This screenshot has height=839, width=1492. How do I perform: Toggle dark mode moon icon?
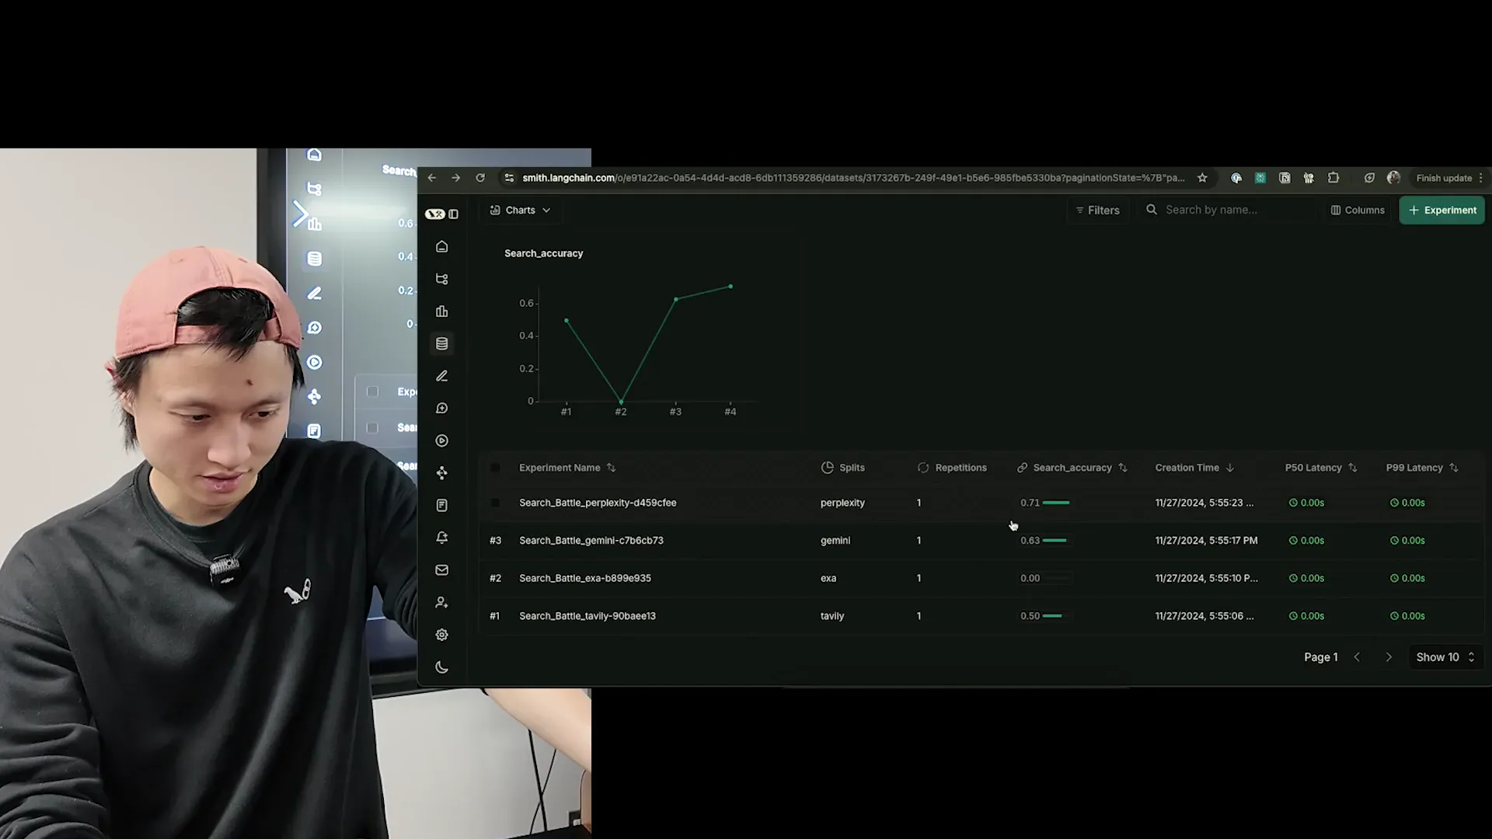tap(441, 667)
